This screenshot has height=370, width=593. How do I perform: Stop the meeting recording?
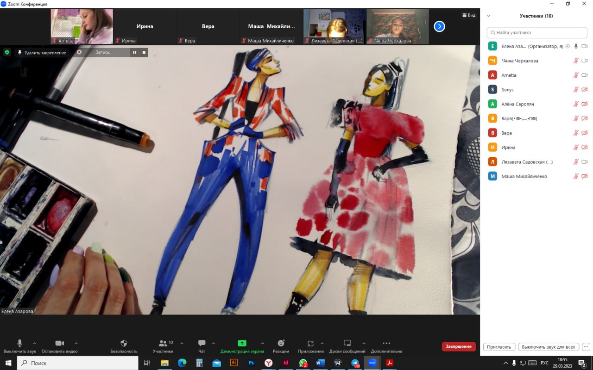click(x=144, y=52)
